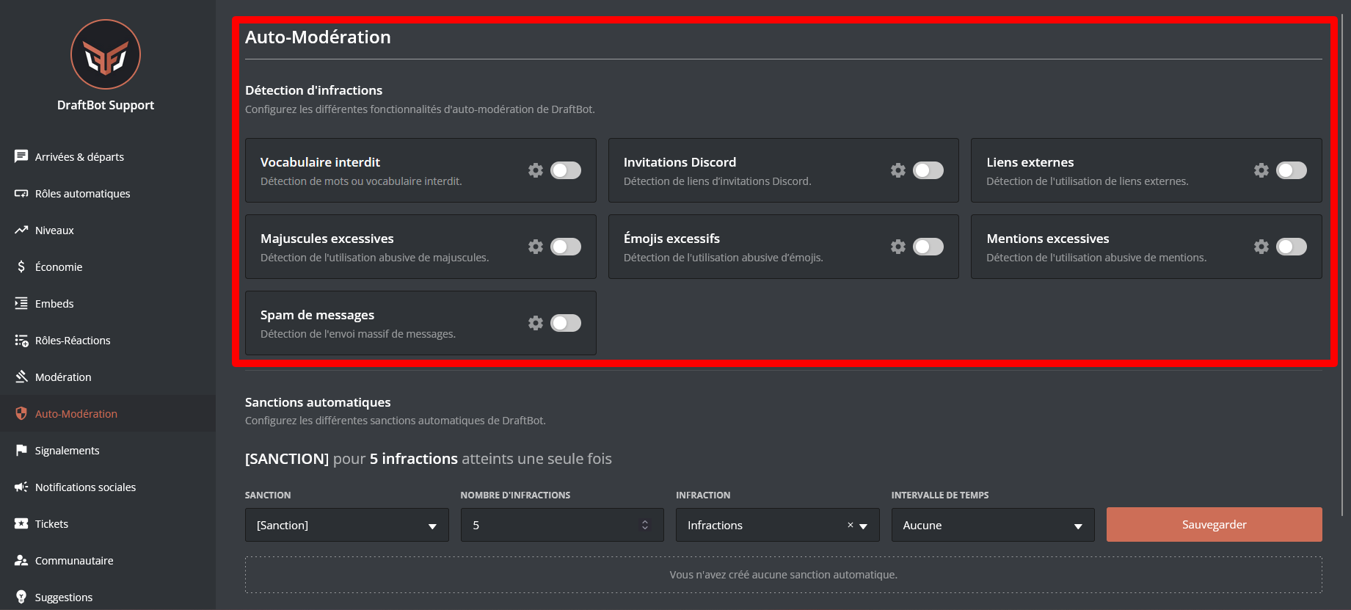1351x610 pixels.
Task: Go to Embeds section
Action: click(x=108, y=303)
